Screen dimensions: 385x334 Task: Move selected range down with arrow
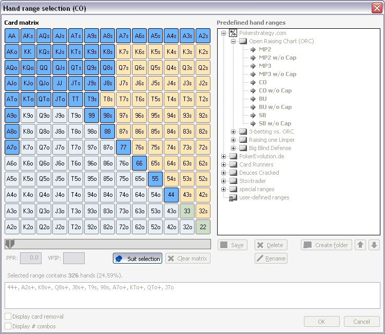pos(374,245)
